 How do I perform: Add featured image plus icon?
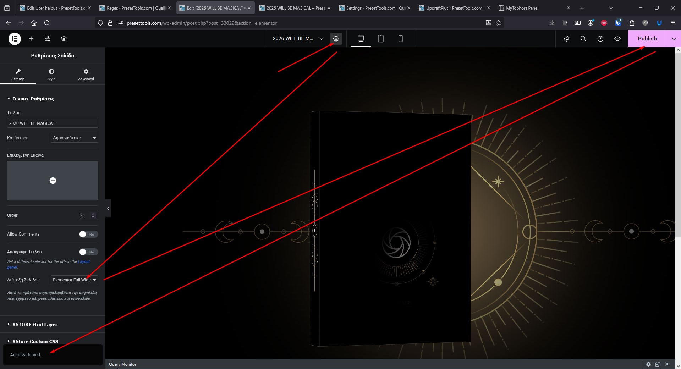tap(53, 181)
